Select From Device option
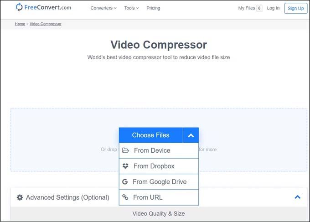Screen dimensions: 310x222 [x=159, y=150]
